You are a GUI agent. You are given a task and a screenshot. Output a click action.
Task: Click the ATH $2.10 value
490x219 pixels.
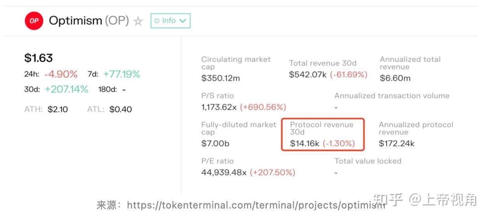[57, 109]
